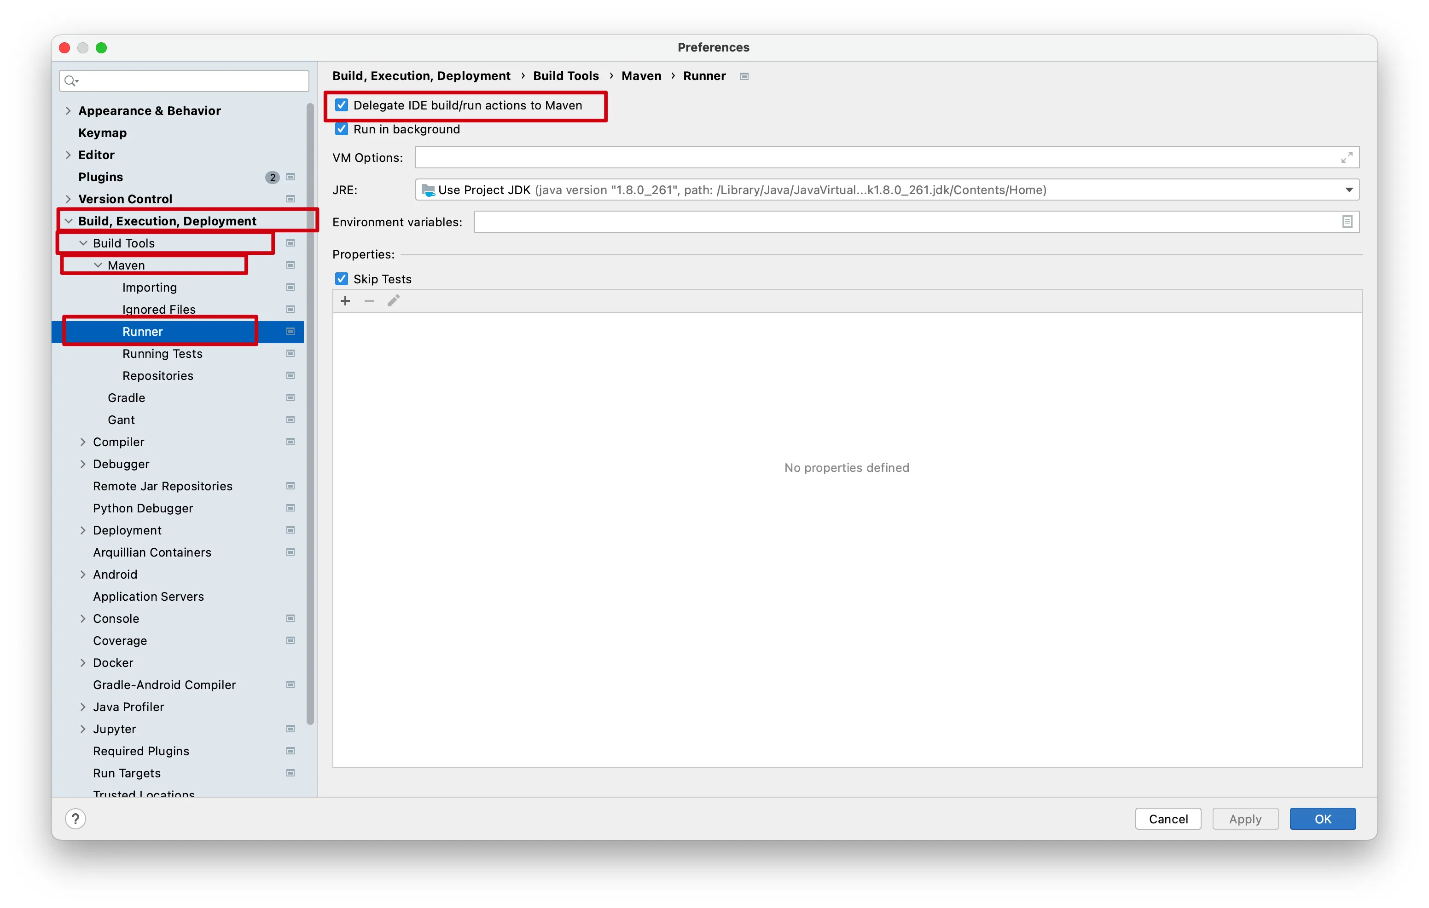Click the add property plus icon
Screen dimensions: 1429x908
click(x=345, y=301)
